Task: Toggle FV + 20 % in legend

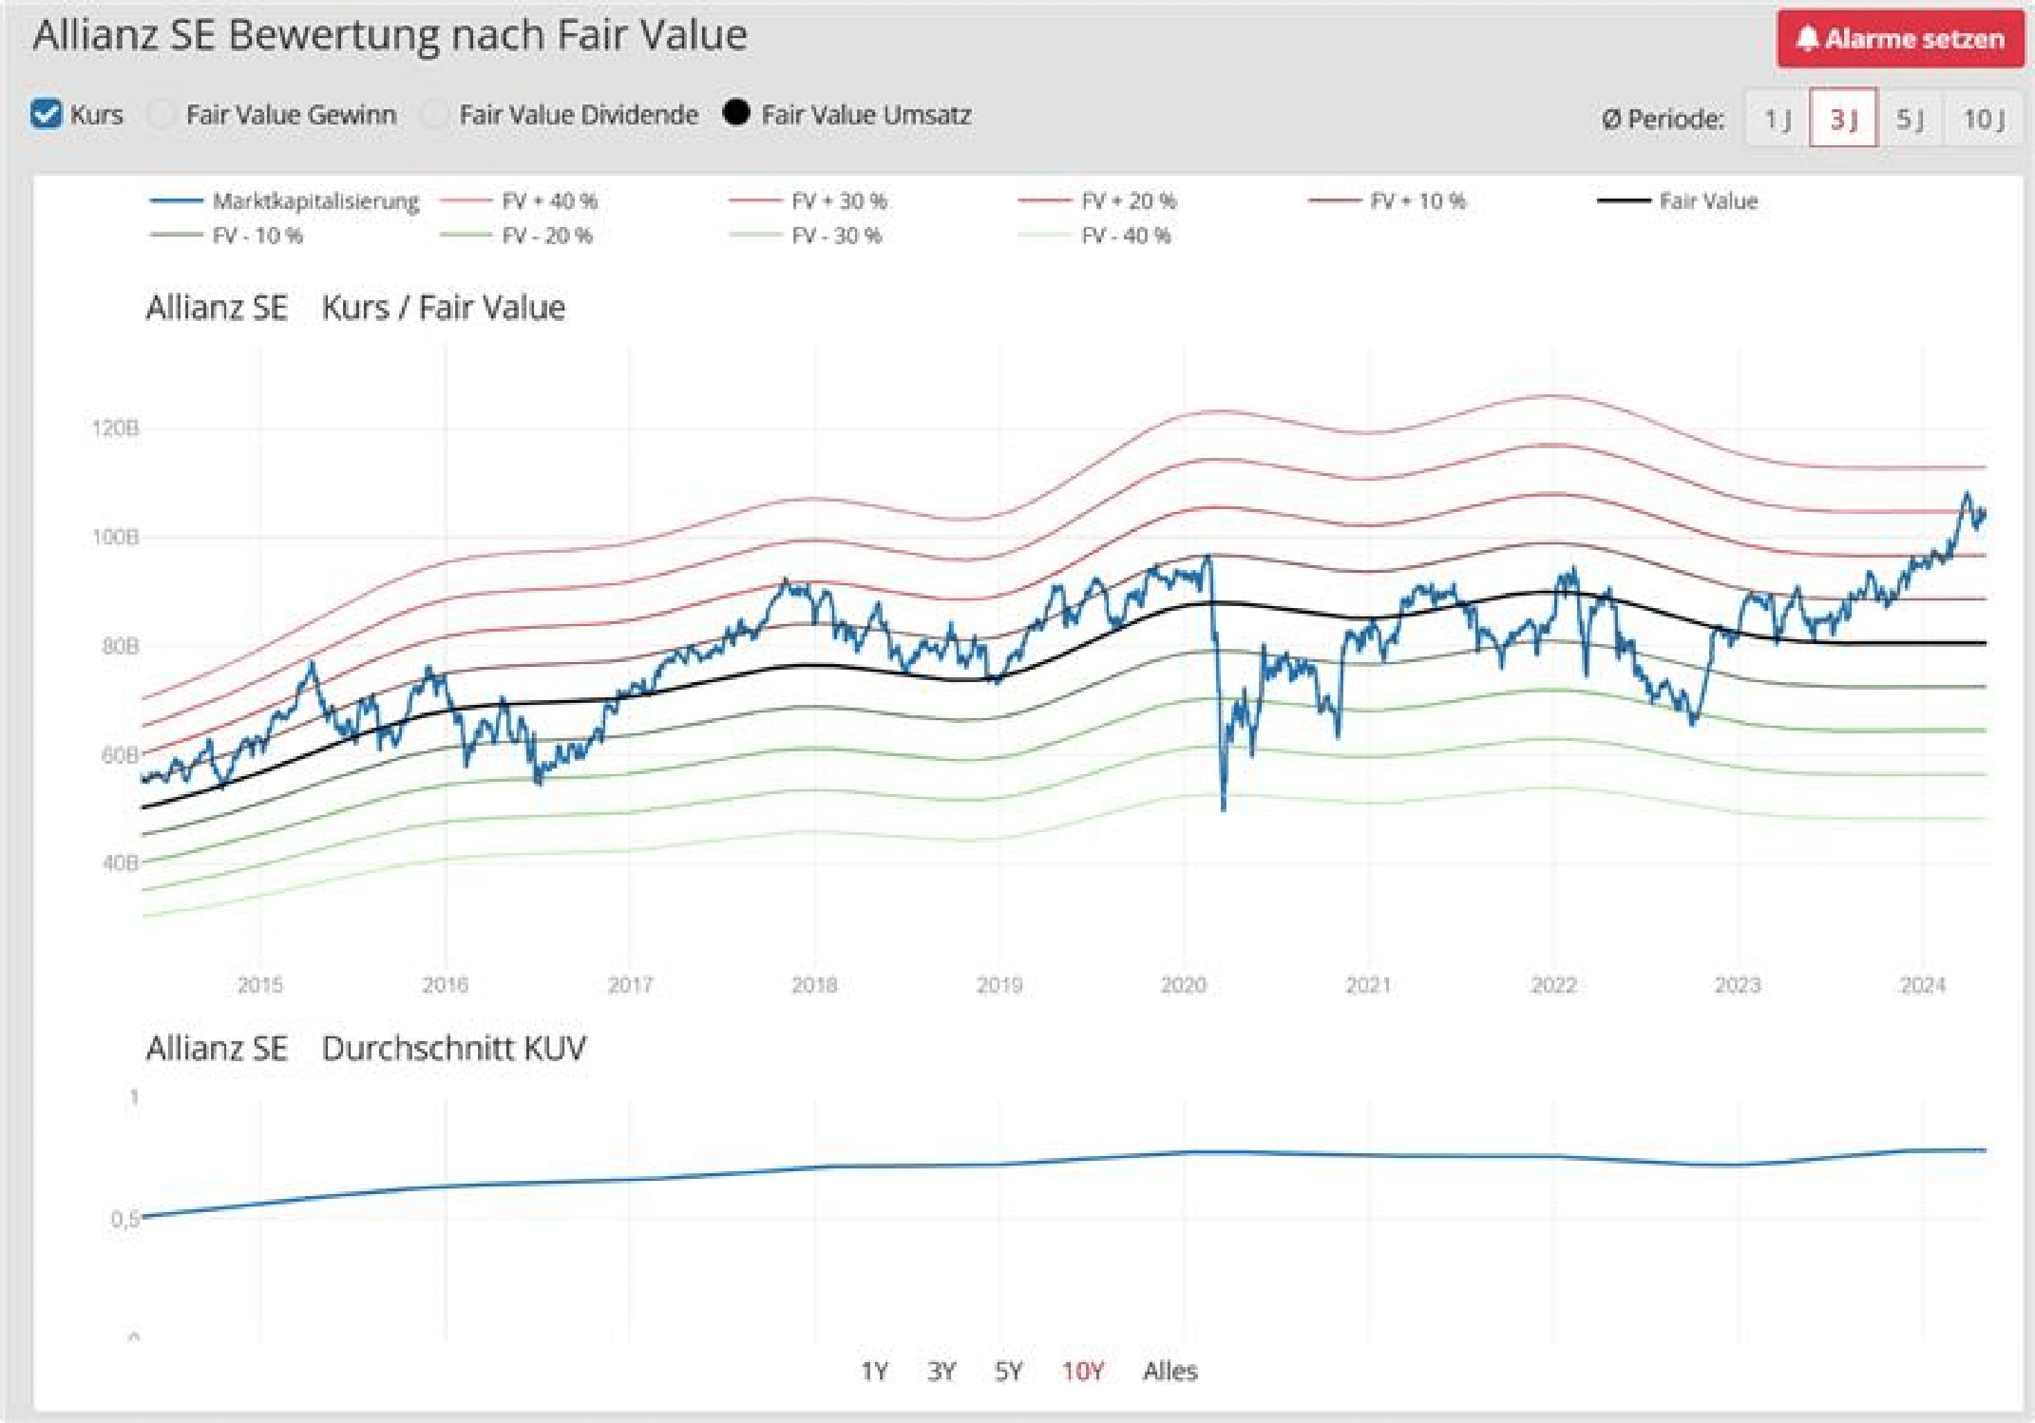Action: [1098, 201]
